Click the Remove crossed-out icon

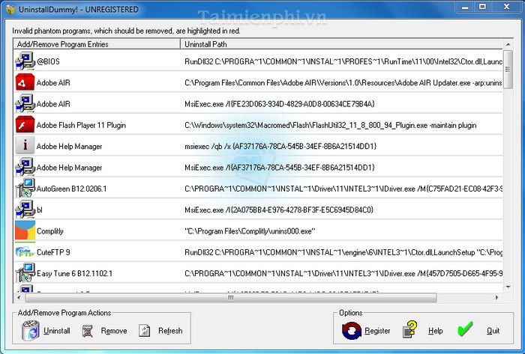(x=88, y=331)
